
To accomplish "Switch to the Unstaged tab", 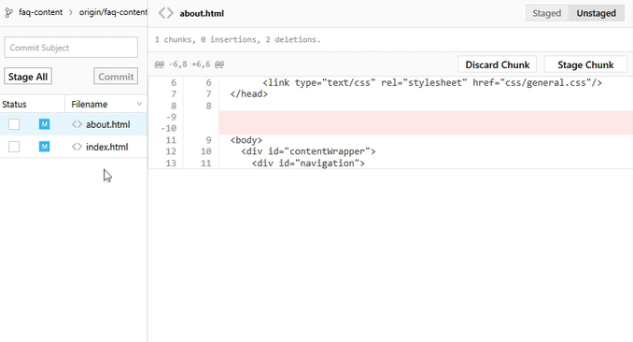I will 597,13.
